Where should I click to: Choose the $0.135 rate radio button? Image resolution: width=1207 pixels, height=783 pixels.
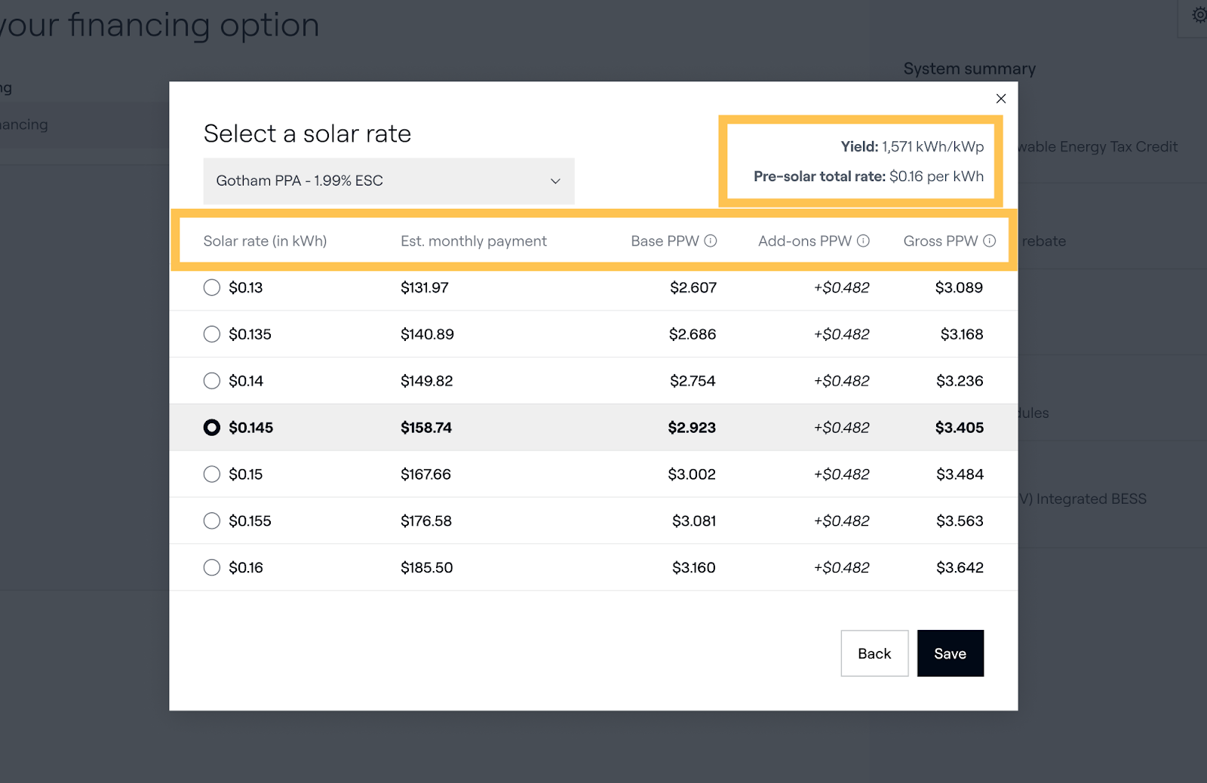[212, 334]
